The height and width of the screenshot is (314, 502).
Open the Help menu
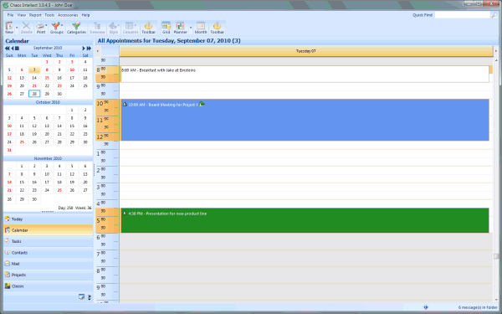tap(85, 15)
